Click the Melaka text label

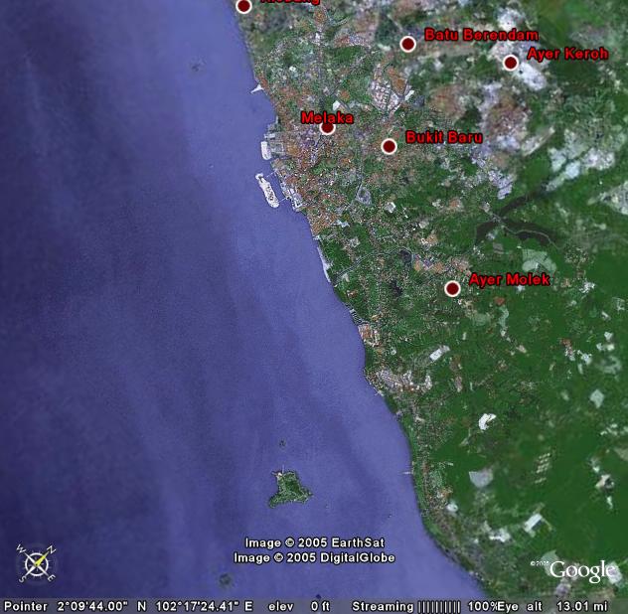coord(327,117)
